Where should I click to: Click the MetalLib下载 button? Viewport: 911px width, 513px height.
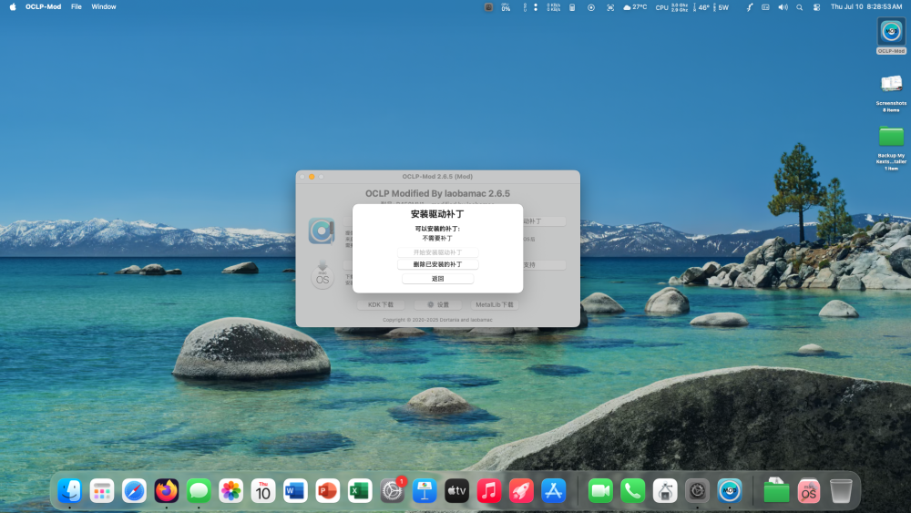pyautogui.click(x=495, y=304)
